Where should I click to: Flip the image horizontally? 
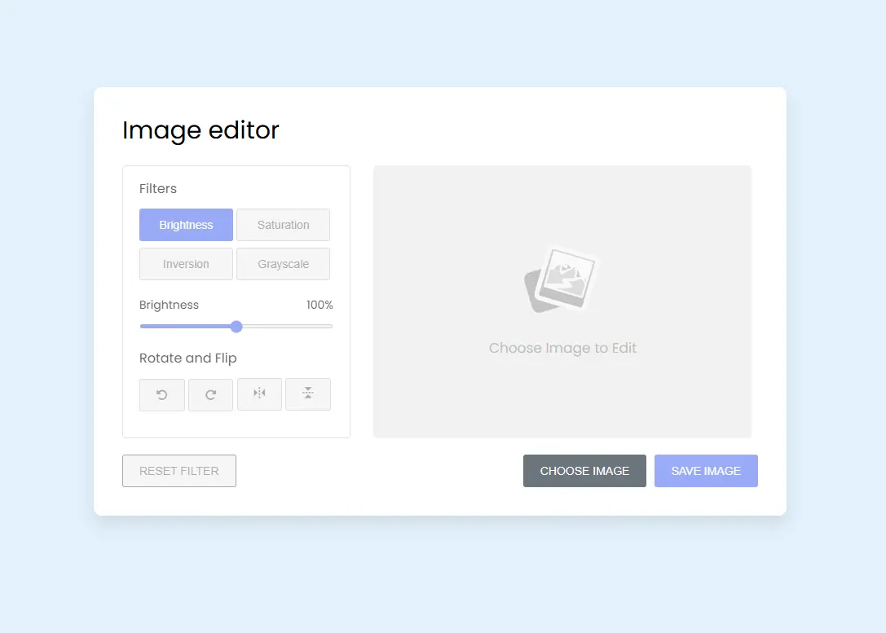pyautogui.click(x=259, y=394)
